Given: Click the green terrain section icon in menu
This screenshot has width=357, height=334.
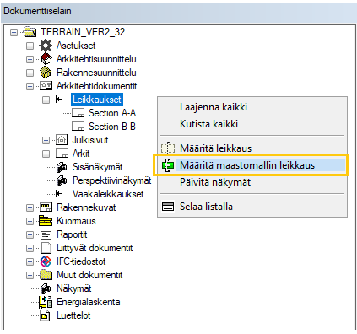Looking at the screenshot, I should 168,165.
